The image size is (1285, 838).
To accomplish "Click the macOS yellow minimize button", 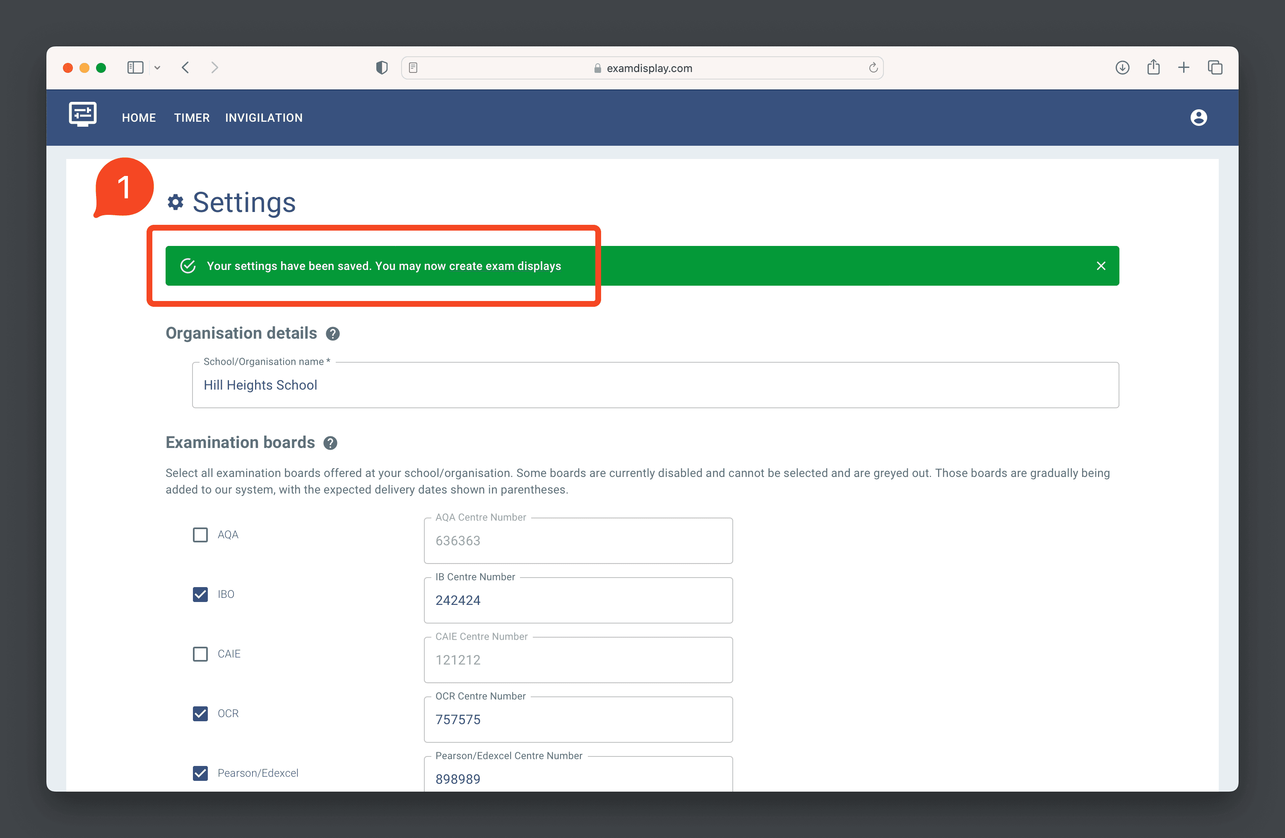I will click(84, 67).
